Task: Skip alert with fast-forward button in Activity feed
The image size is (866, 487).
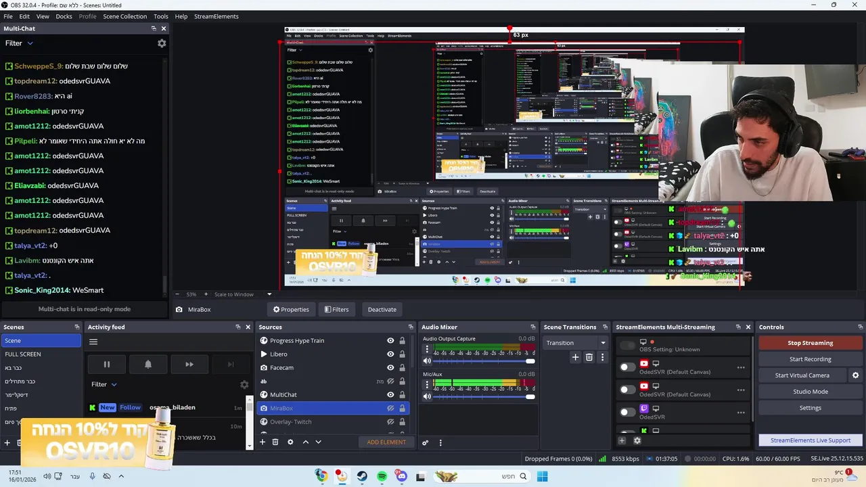Action: coord(189,364)
